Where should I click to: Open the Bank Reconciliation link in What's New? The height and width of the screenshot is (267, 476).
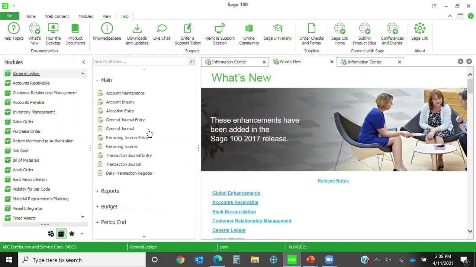(x=234, y=212)
